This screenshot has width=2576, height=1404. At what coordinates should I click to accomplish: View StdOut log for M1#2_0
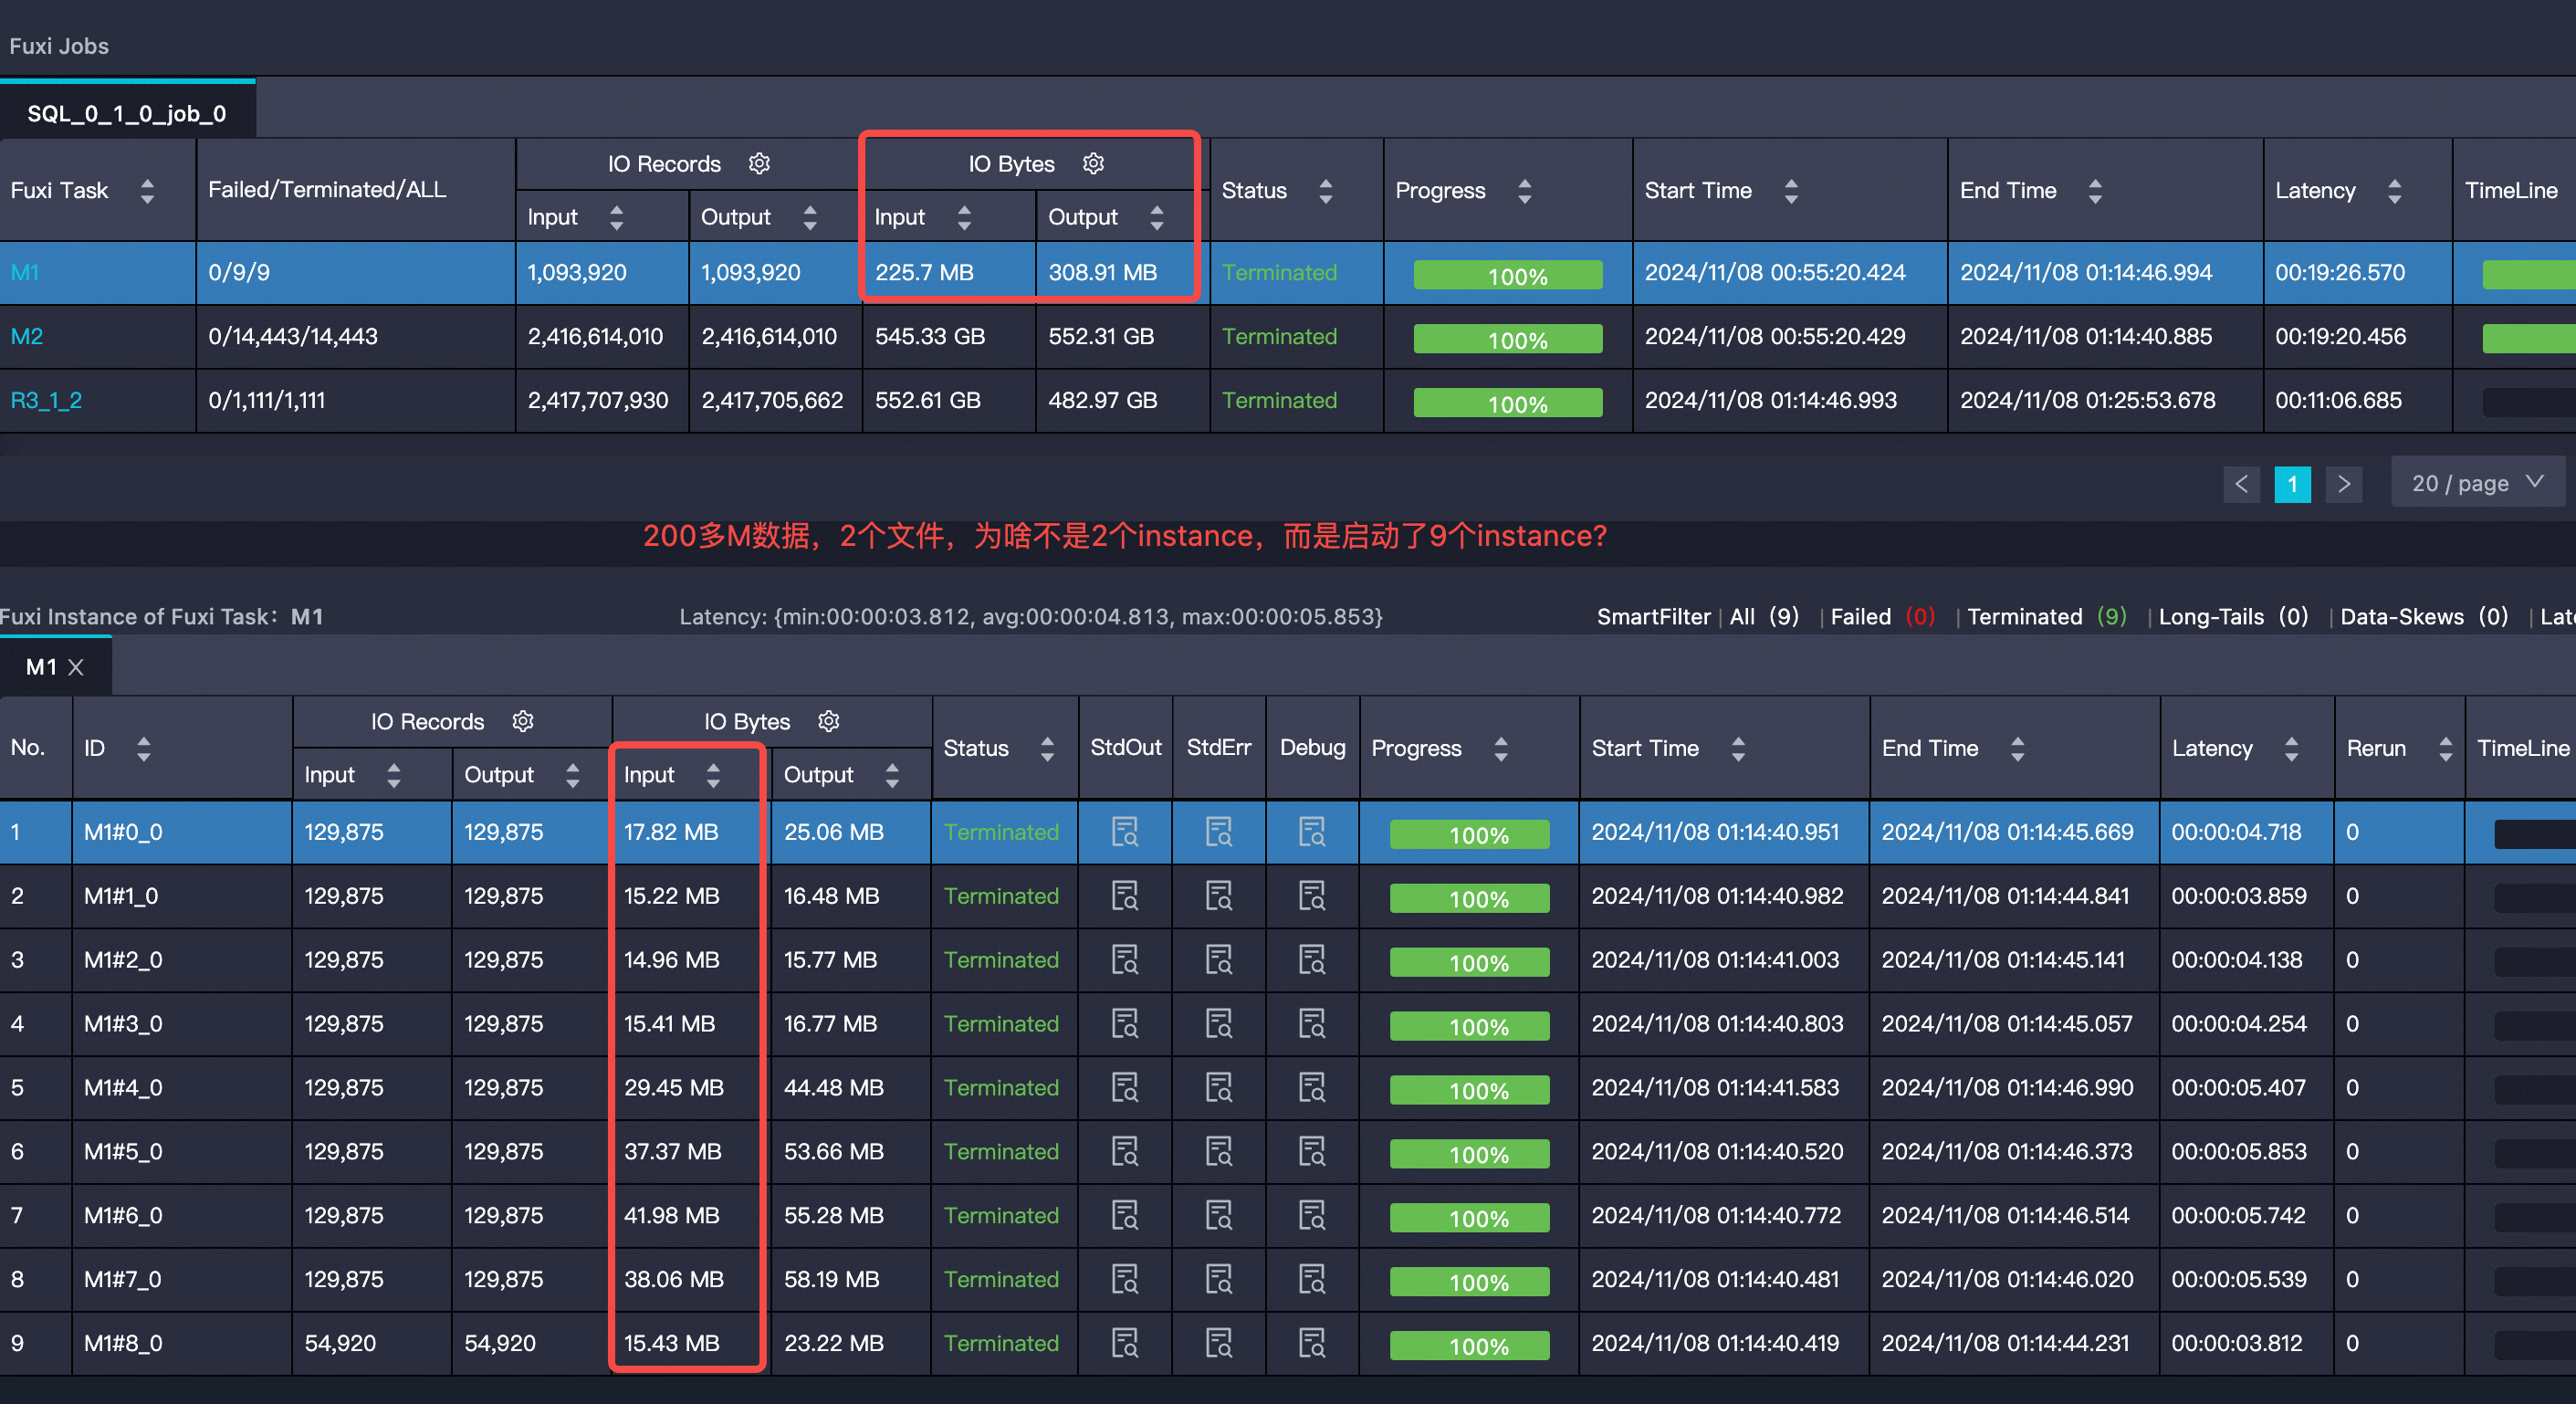pos(1125,960)
